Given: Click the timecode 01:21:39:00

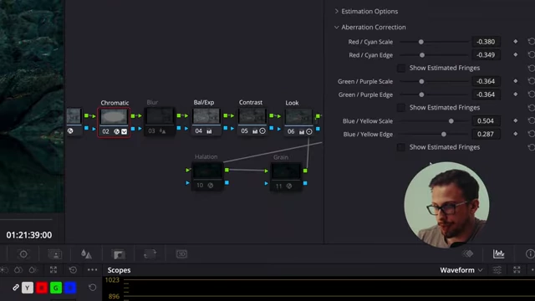Looking at the screenshot, I should (29, 235).
